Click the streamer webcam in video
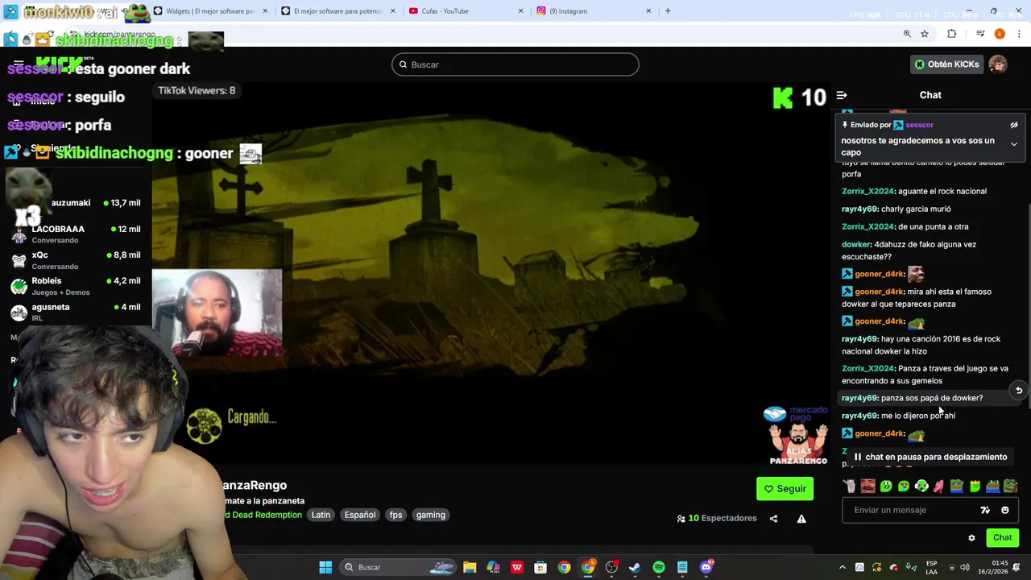The image size is (1031, 580). tap(217, 313)
